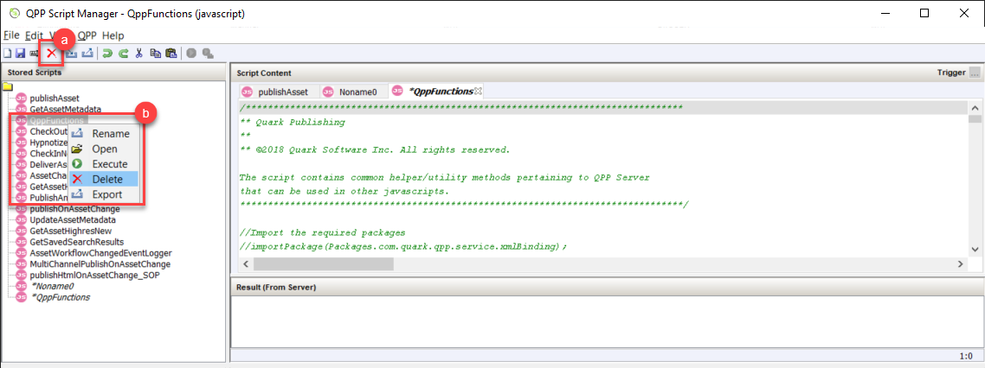This screenshot has width=985, height=368.
Task: Click the Export script toolbar icon
Action: [87, 54]
